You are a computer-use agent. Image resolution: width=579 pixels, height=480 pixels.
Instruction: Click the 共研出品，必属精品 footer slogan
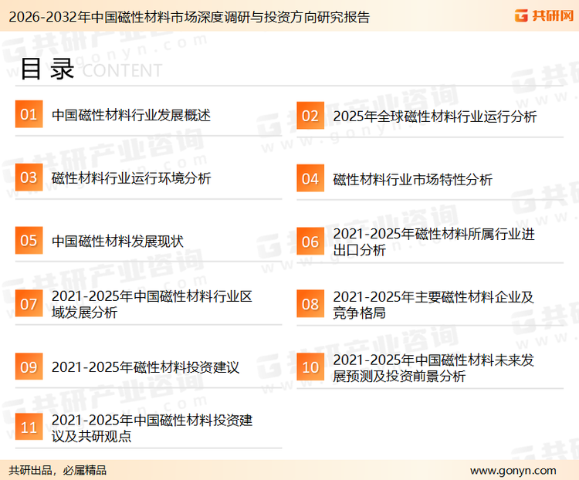(58, 470)
